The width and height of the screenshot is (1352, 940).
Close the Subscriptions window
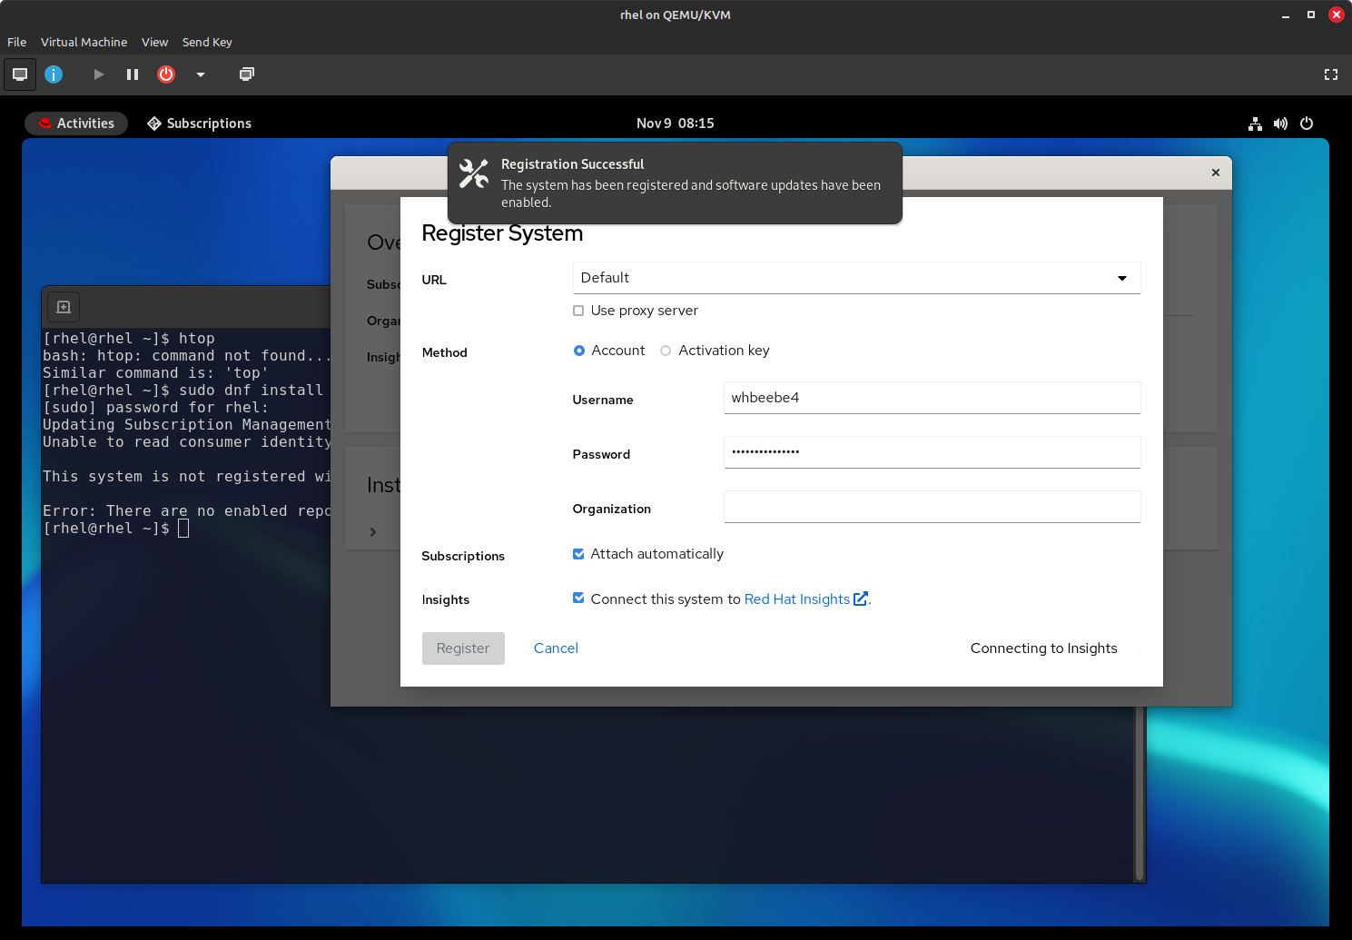click(1216, 173)
